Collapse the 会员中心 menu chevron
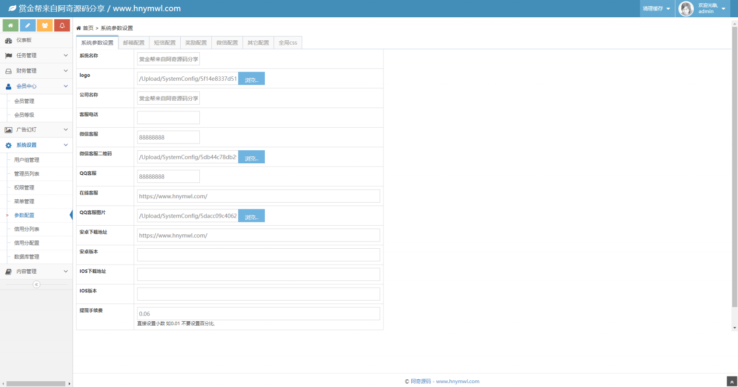Viewport: 738px width, 387px height. coord(66,86)
